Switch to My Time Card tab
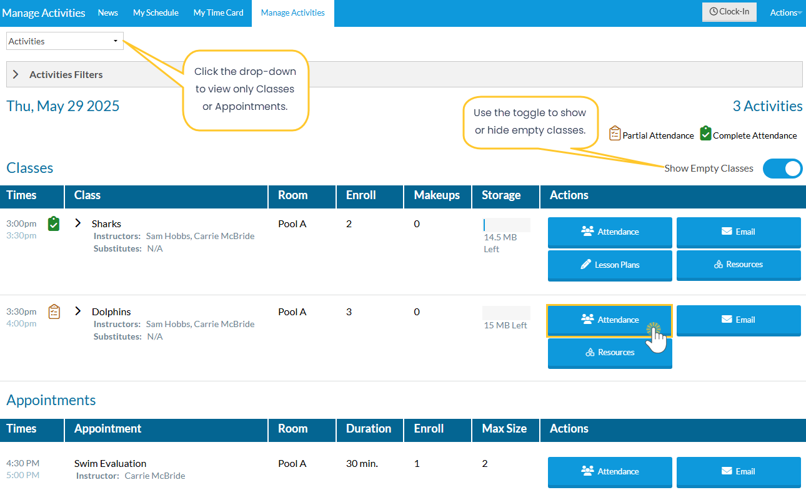806x500 pixels. click(x=219, y=12)
